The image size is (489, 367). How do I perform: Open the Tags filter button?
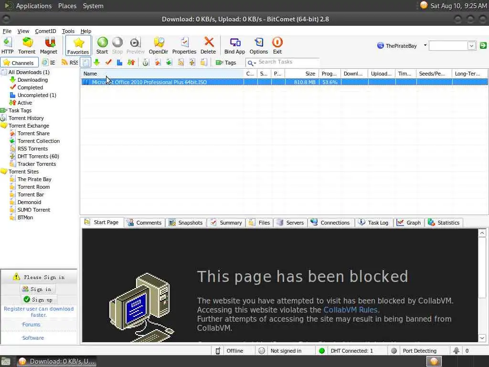click(x=226, y=63)
